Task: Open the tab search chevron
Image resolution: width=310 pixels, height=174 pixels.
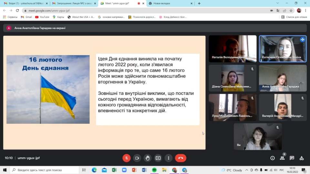Action: coord(278,3)
